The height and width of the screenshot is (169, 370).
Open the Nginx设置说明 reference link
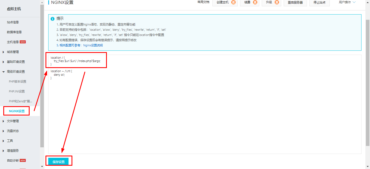point(93,45)
